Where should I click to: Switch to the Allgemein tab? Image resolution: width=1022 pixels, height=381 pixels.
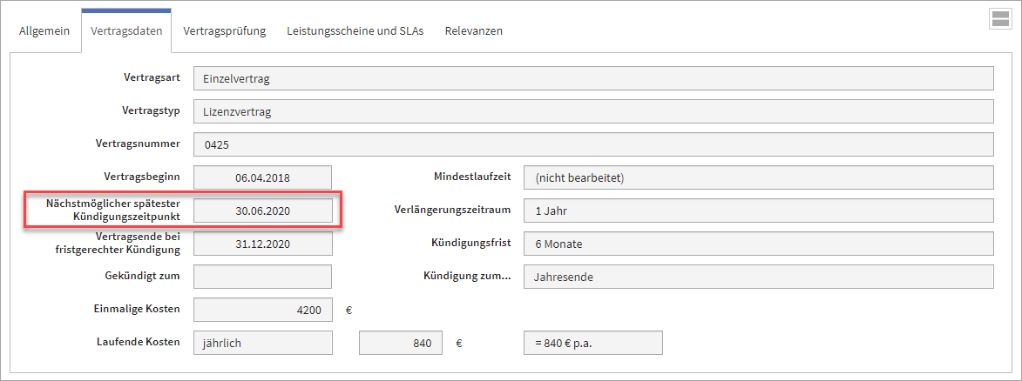click(x=44, y=30)
